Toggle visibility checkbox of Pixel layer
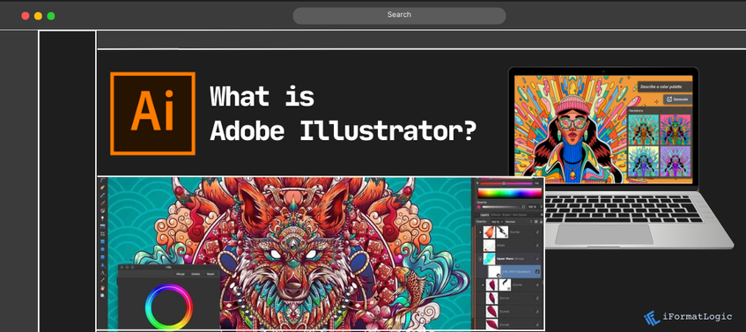The image size is (746, 332). (x=537, y=246)
